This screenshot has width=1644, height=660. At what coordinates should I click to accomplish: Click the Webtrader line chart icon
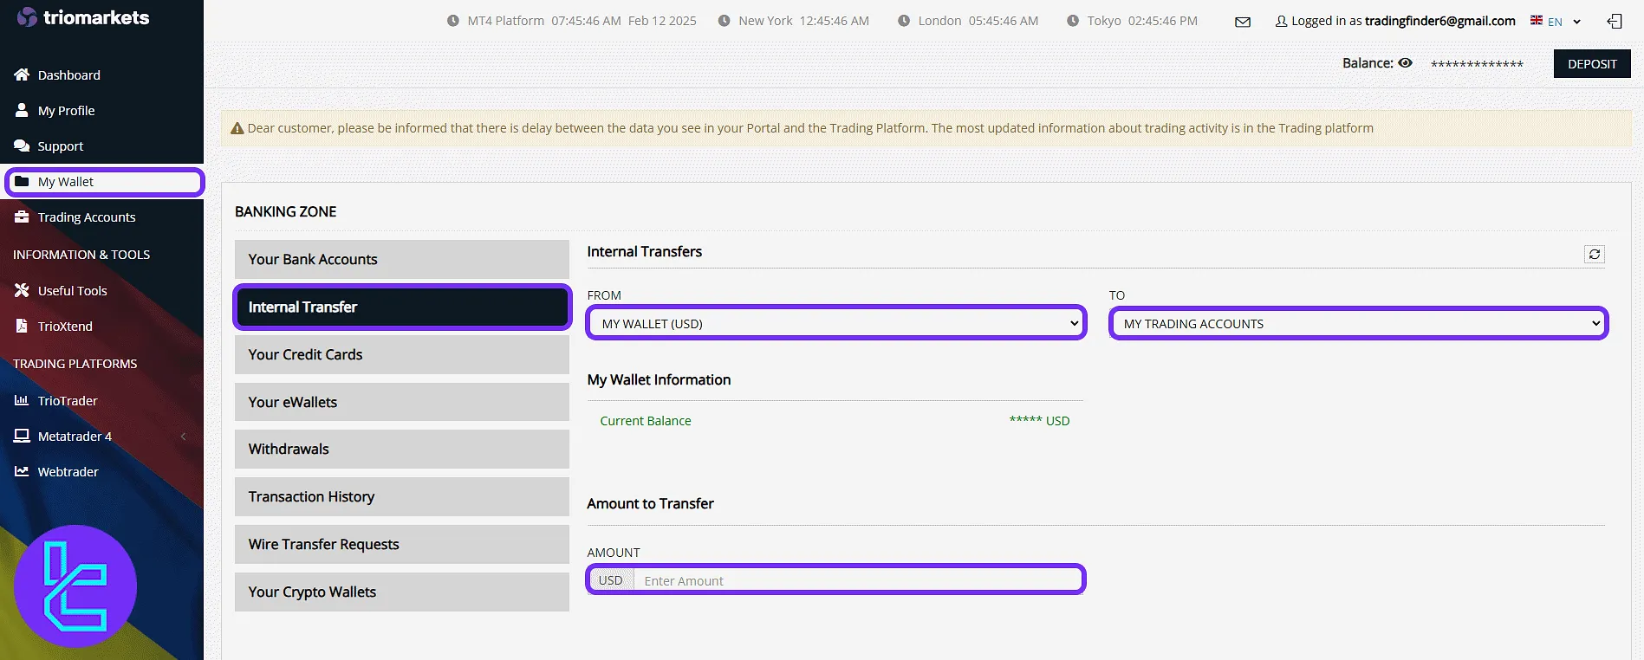[22, 471]
